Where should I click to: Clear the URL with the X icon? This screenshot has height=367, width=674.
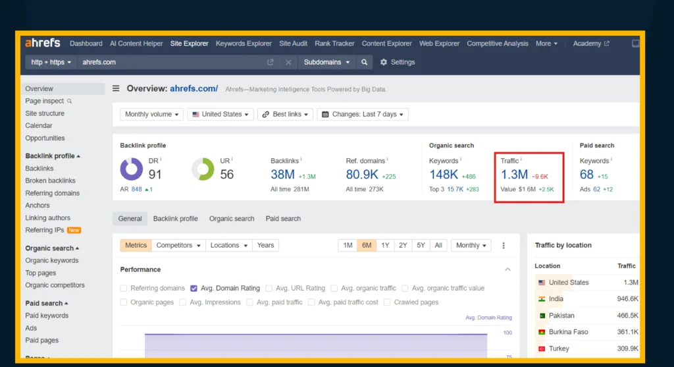point(288,62)
